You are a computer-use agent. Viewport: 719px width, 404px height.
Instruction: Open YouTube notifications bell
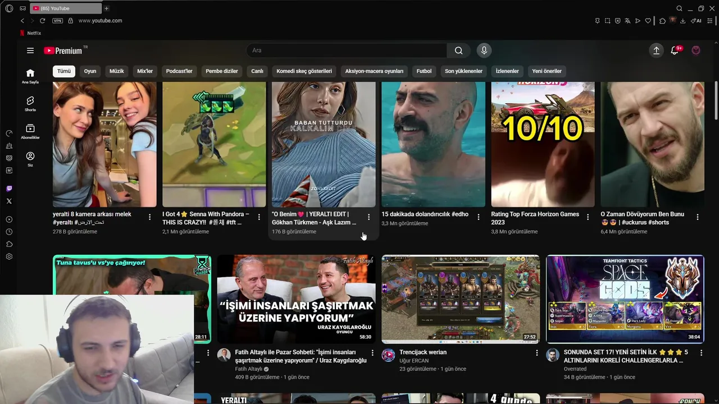[675, 50]
